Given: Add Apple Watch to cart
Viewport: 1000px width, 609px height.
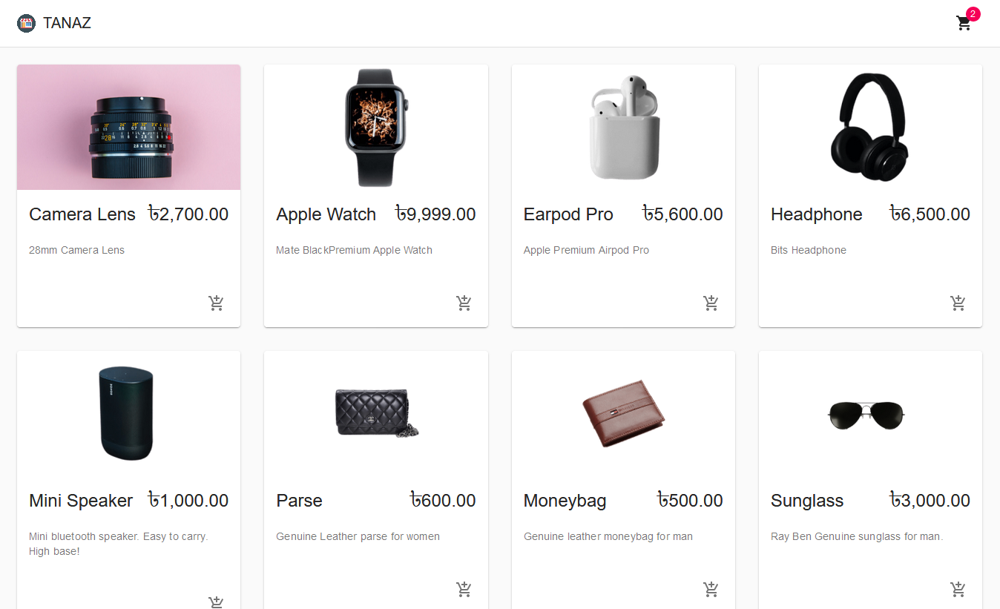Looking at the screenshot, I should (x=464, y=303).
